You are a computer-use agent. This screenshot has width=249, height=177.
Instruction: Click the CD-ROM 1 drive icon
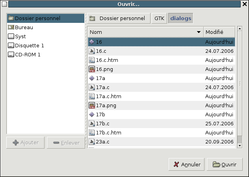pos(11,54)
